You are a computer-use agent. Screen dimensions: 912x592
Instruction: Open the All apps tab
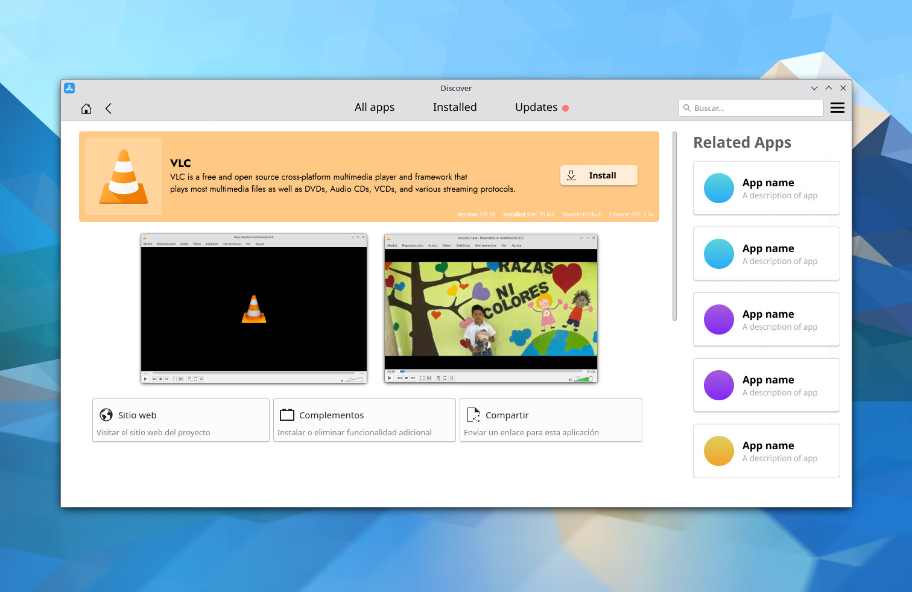pos(375,107)
